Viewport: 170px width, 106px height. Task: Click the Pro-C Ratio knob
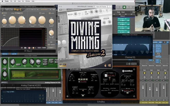[22, 20]
